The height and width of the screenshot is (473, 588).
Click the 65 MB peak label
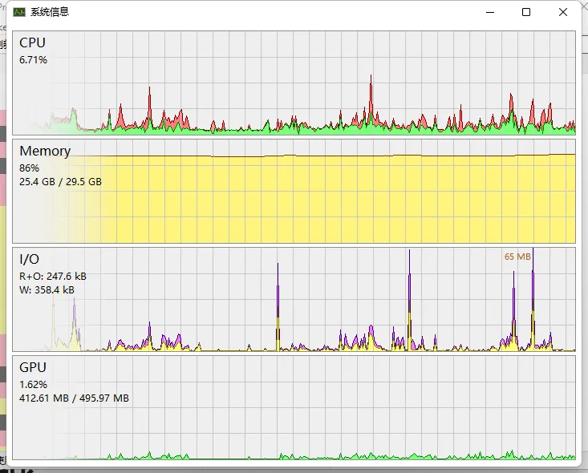517,257
